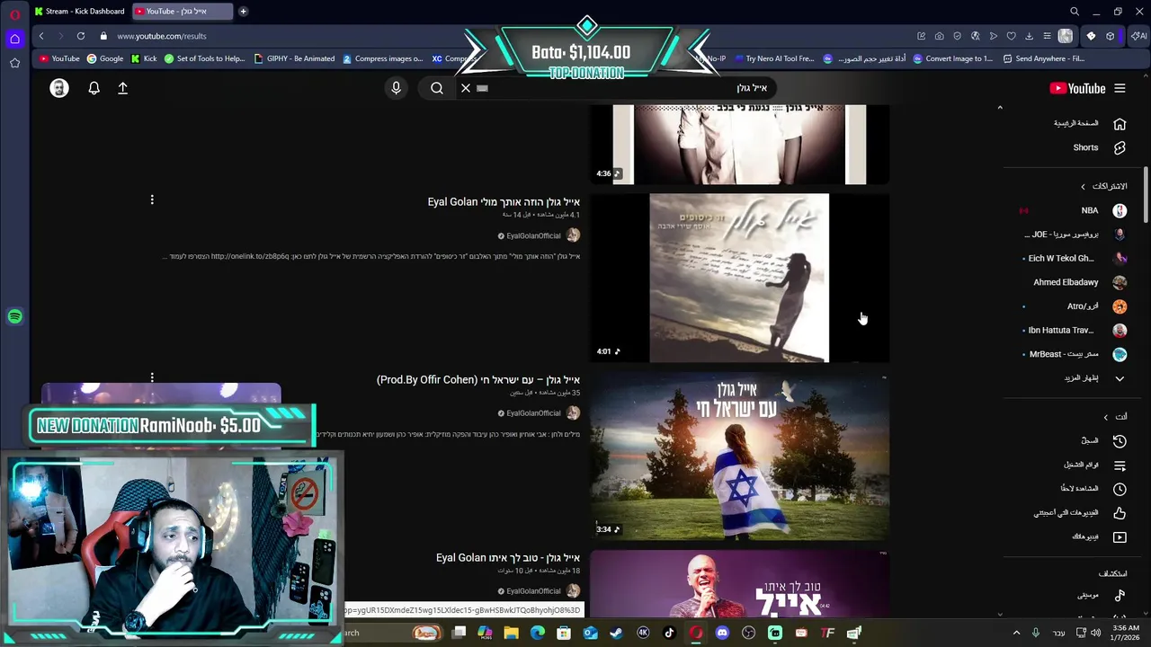Viewport: 1151px width, 647px height.
Task: Reload the page in Opera
Action: (x=81, y=36)
